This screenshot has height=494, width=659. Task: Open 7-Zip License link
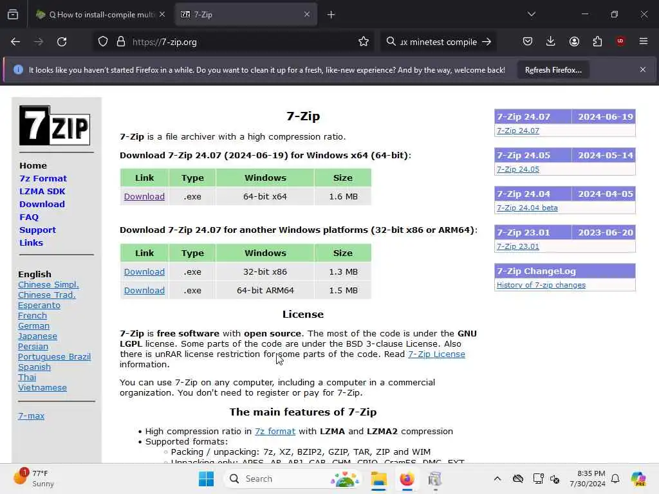[436, 354]
